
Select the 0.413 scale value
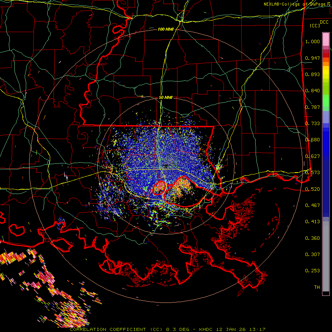click(x=312, y=222)
